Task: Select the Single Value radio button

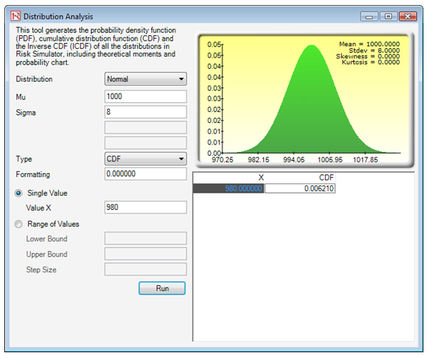Action: pyautogui.click(x=19, y=193)
